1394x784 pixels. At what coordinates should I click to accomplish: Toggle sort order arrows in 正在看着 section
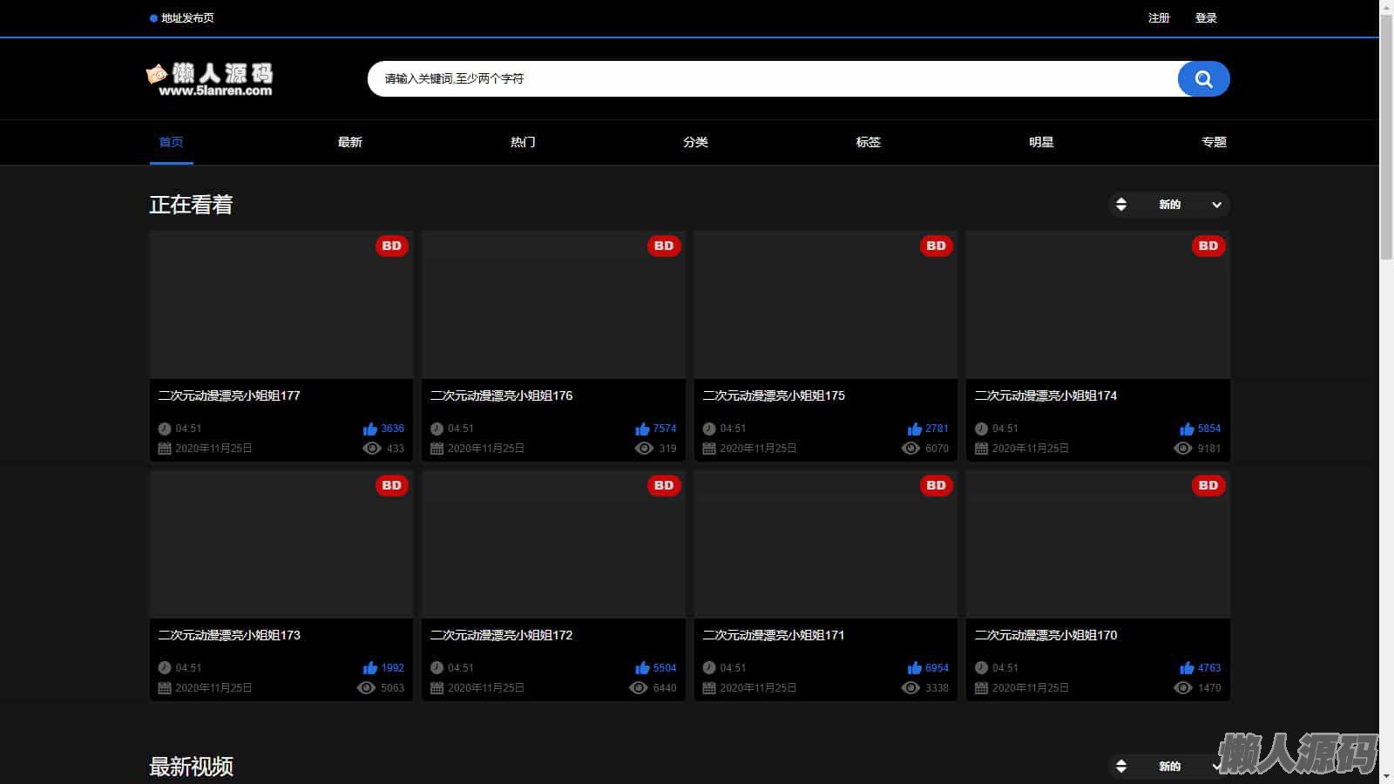[x=1121, y=205]
